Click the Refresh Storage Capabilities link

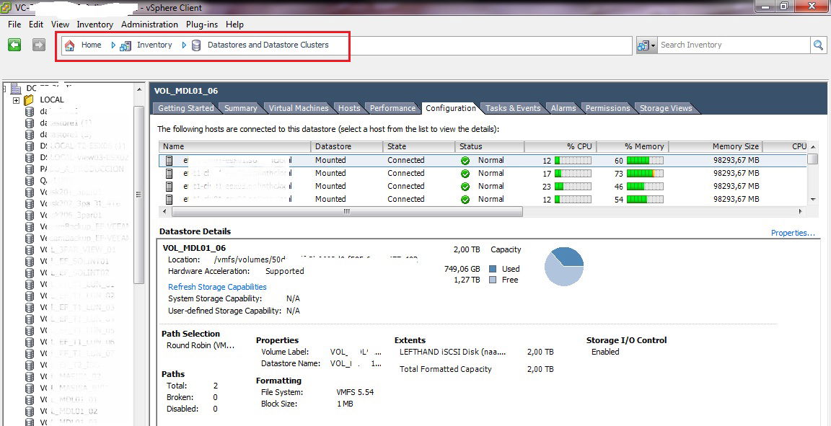click(217, 287)
